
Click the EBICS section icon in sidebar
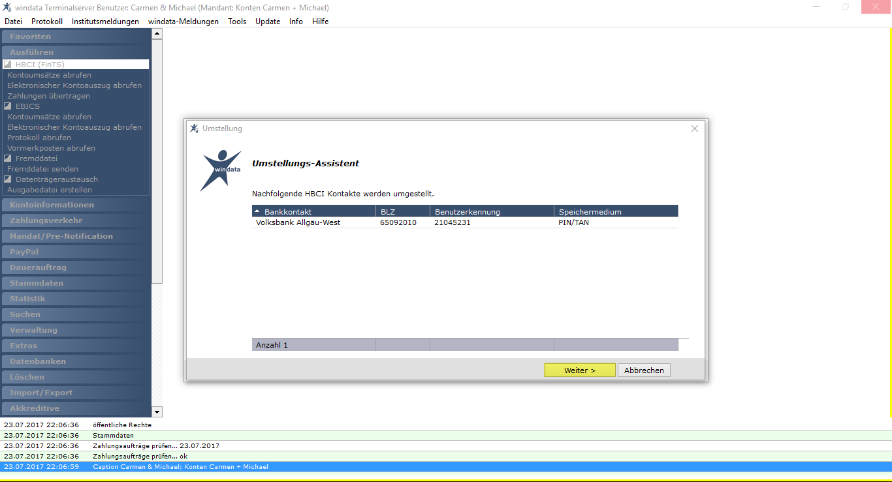click(8, 106)
